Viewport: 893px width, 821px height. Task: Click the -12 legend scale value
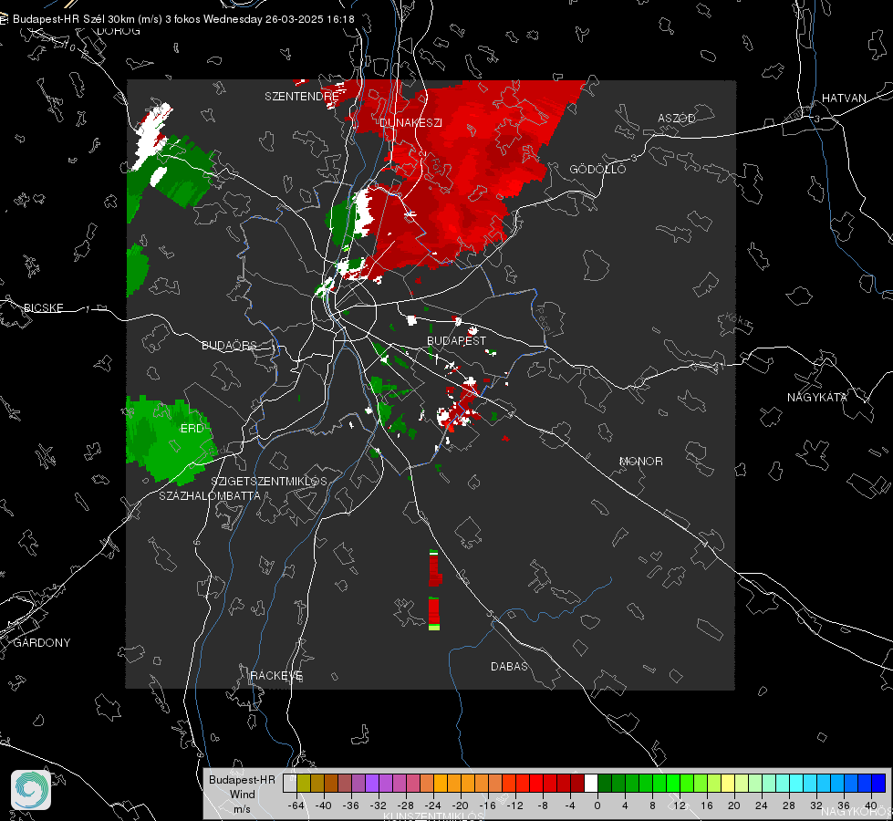[514, 805]
